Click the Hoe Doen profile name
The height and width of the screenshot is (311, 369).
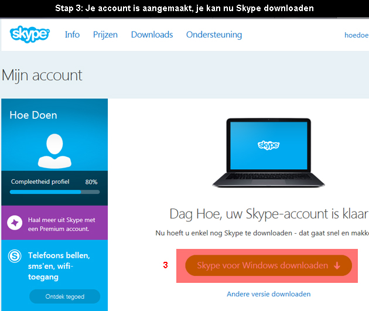coord(33,115)
